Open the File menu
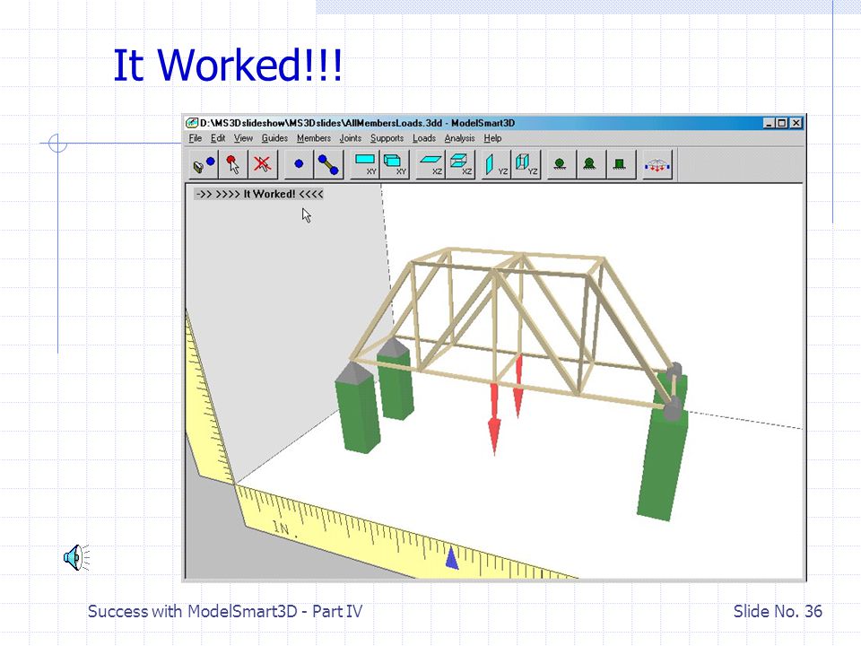This screenshot has height=646, width=861. [195, 138]
